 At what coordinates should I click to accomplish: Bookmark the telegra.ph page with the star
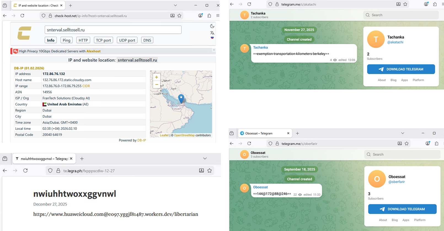(x=210, y=171)
